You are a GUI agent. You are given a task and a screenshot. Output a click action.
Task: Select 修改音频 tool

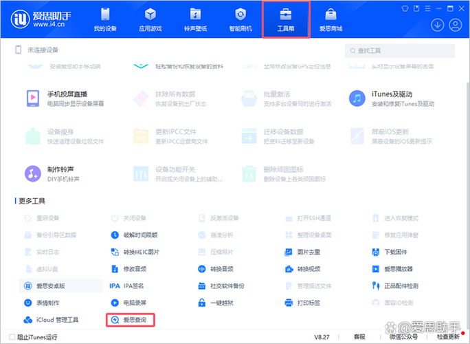[x=128, y=269]
